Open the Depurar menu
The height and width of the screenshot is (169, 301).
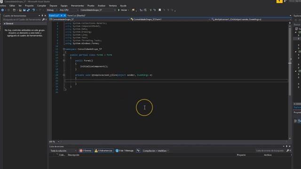click(53, 6)
